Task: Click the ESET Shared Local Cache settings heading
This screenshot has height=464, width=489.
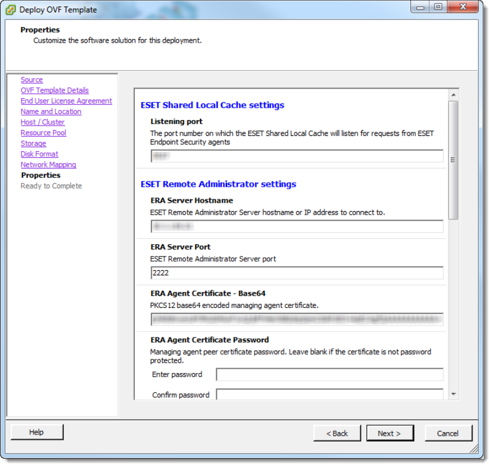Action: coord(212,105)
